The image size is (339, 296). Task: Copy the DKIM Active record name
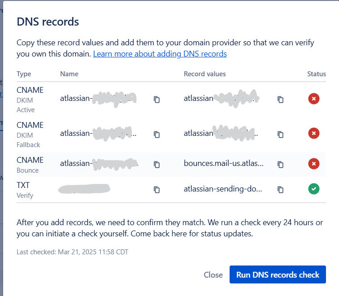(157, 100)
